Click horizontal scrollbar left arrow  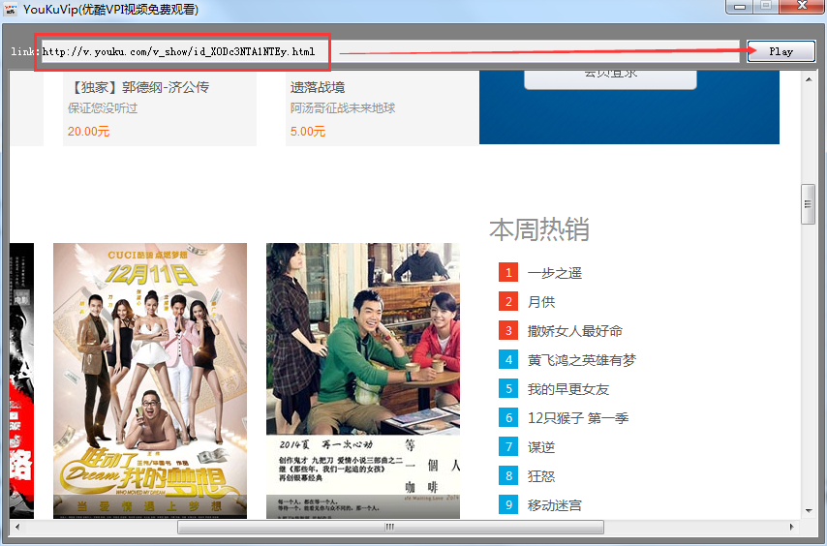[17, 527]
